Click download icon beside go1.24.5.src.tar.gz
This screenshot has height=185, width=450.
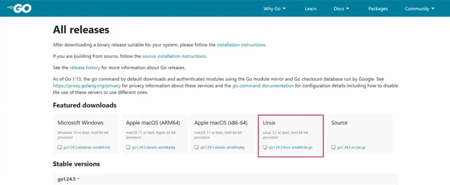(x=333, y=147)
